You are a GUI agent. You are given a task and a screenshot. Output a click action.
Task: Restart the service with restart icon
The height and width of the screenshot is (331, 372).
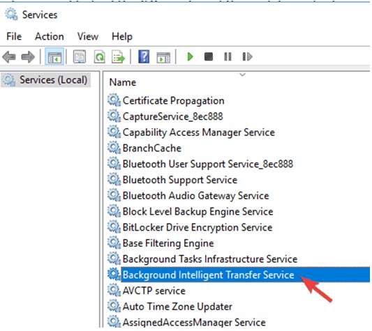pos(247,56)
